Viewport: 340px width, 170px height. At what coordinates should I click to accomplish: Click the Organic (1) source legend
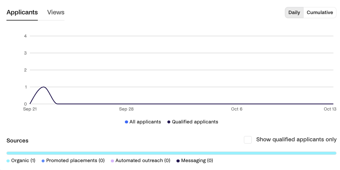coord(21,161)
